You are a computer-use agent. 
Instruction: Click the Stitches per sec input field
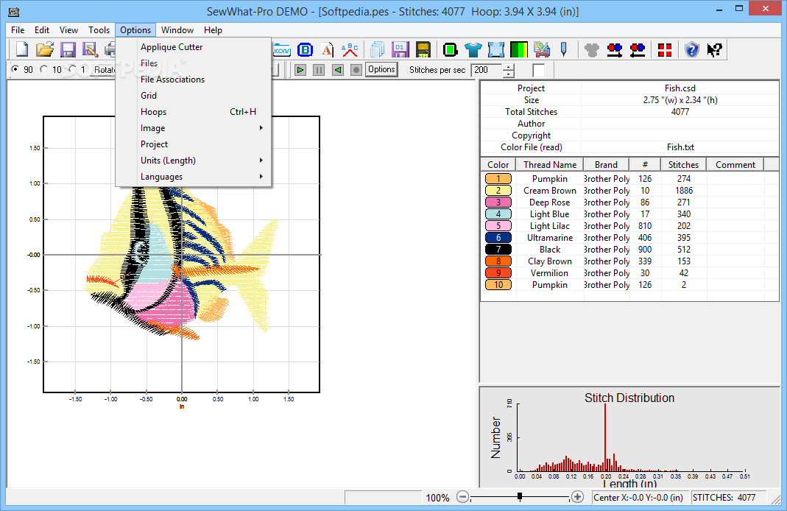[x=487, y=70]
